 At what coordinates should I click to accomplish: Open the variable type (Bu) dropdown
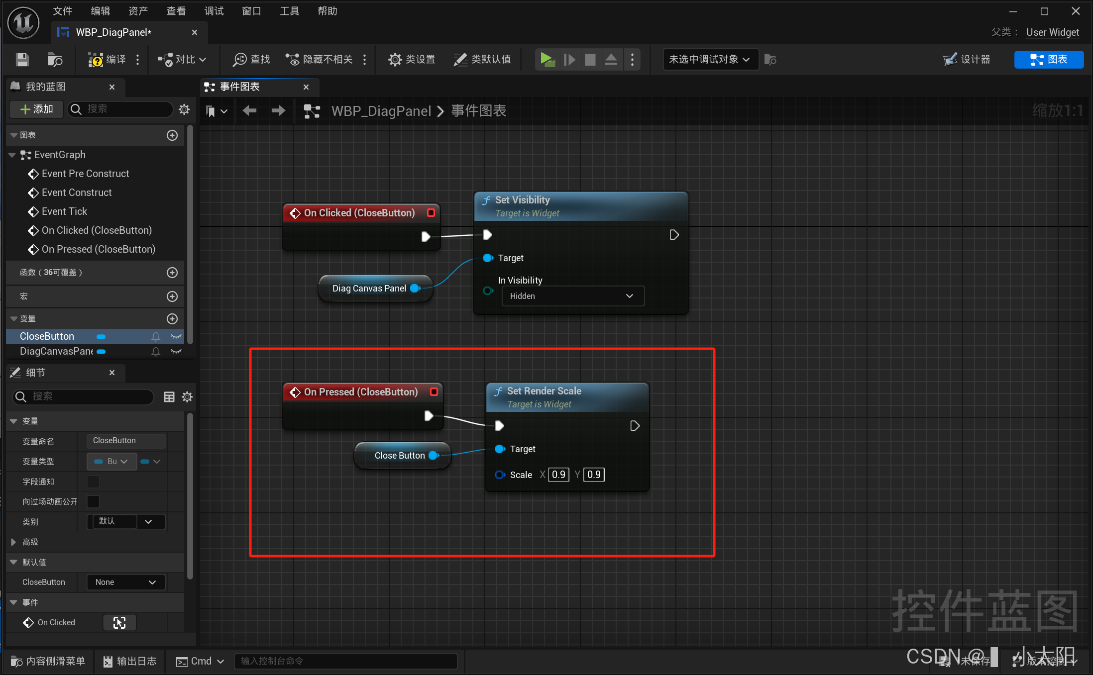pos(111,462)
